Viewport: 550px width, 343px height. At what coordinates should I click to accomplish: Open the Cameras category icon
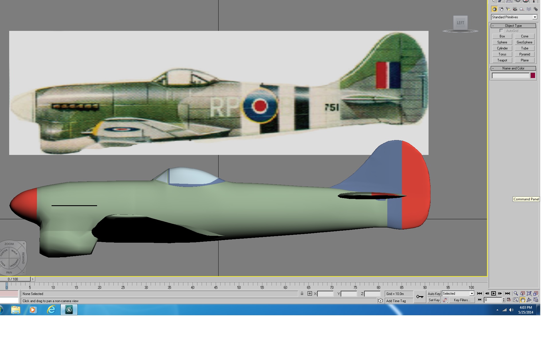(515, 9)
